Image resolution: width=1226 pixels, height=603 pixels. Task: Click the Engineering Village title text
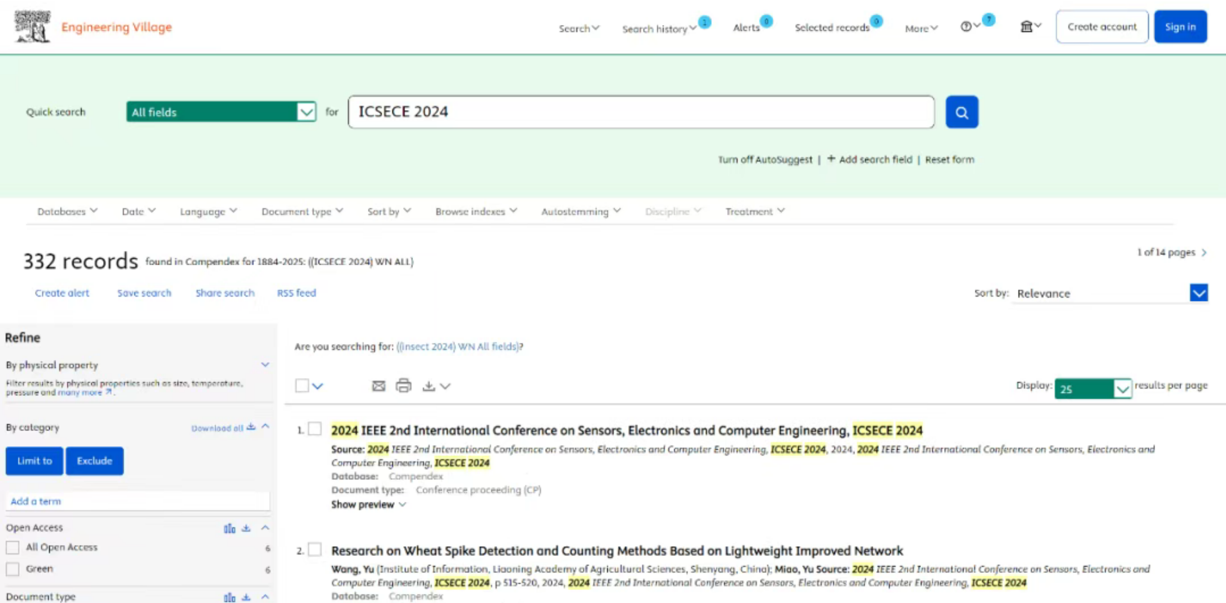(x=117, y=27)
